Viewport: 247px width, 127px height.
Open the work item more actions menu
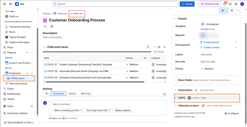point(238,11)
